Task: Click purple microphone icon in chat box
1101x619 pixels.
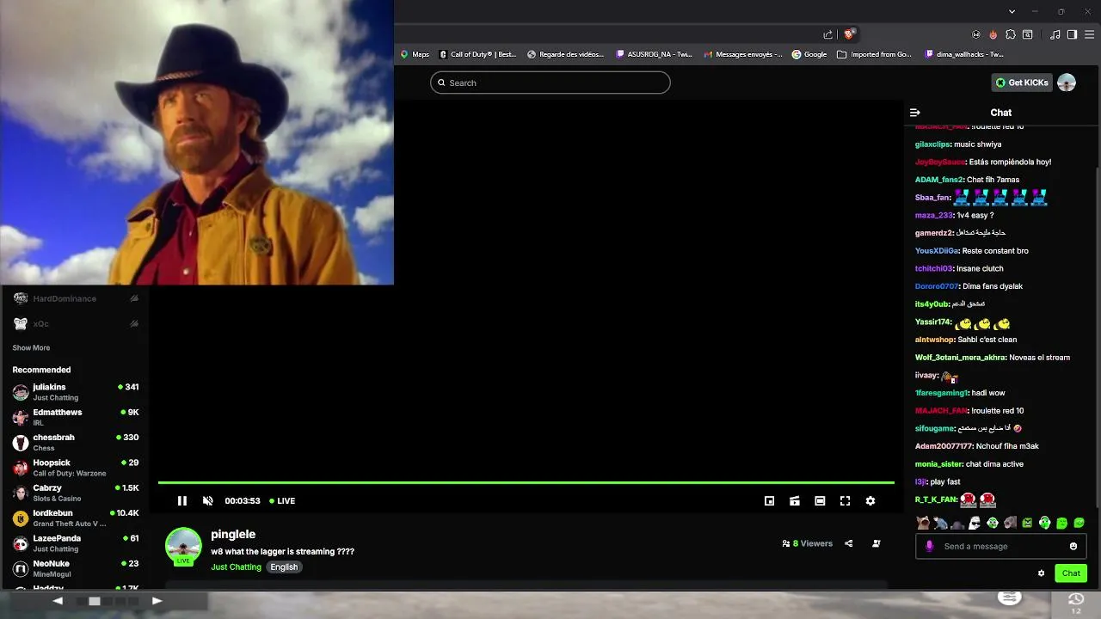Action: coord(929,547)
